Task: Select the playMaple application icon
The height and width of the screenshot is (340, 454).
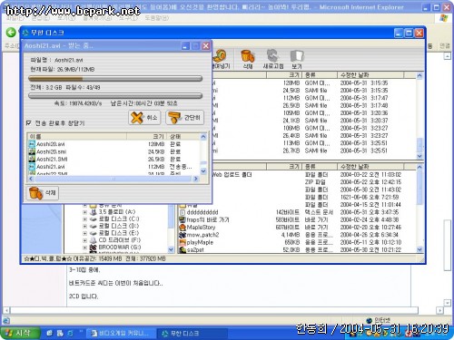Action: [x=183, y=242]
